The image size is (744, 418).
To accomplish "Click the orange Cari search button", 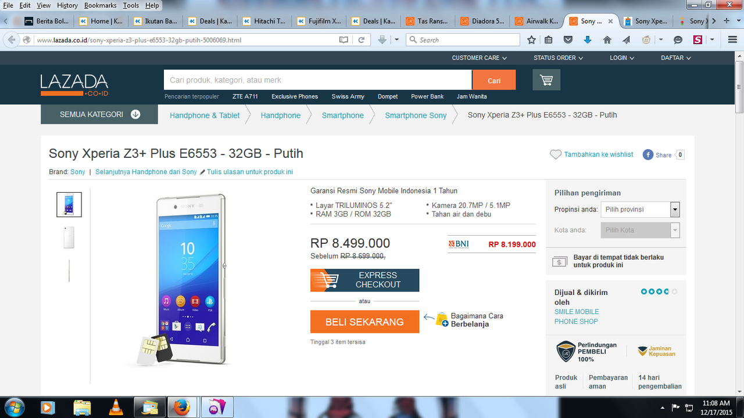I will (494, 80).
